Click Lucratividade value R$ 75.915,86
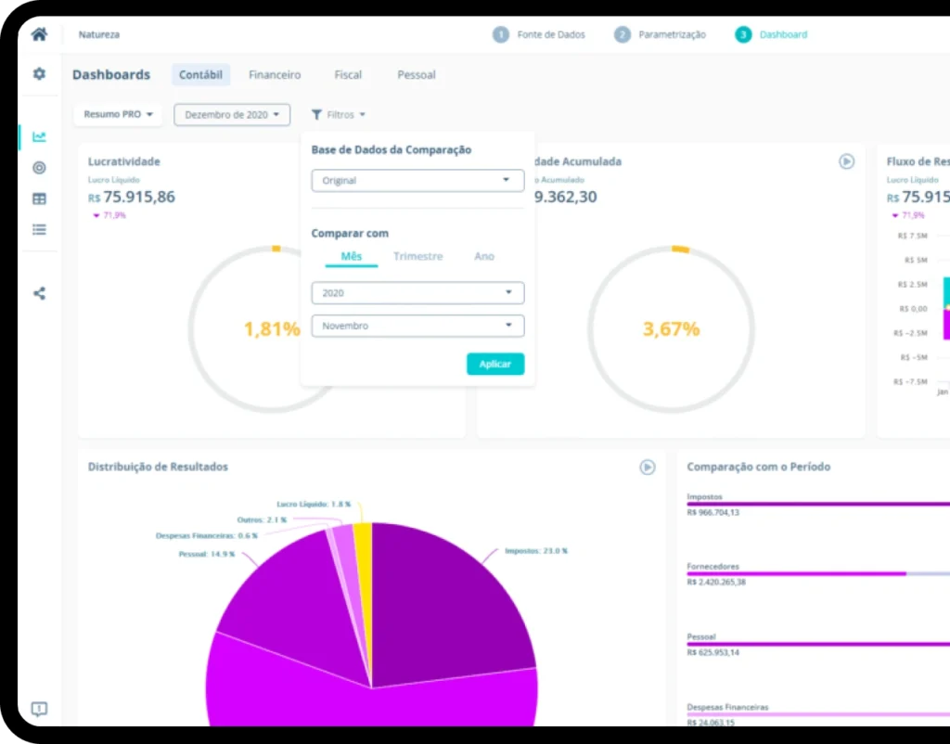This screenshot has width=950, height=744. click(132, 197)
